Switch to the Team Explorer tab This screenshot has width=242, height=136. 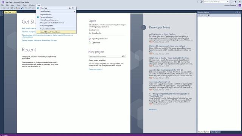pos(216,132)
